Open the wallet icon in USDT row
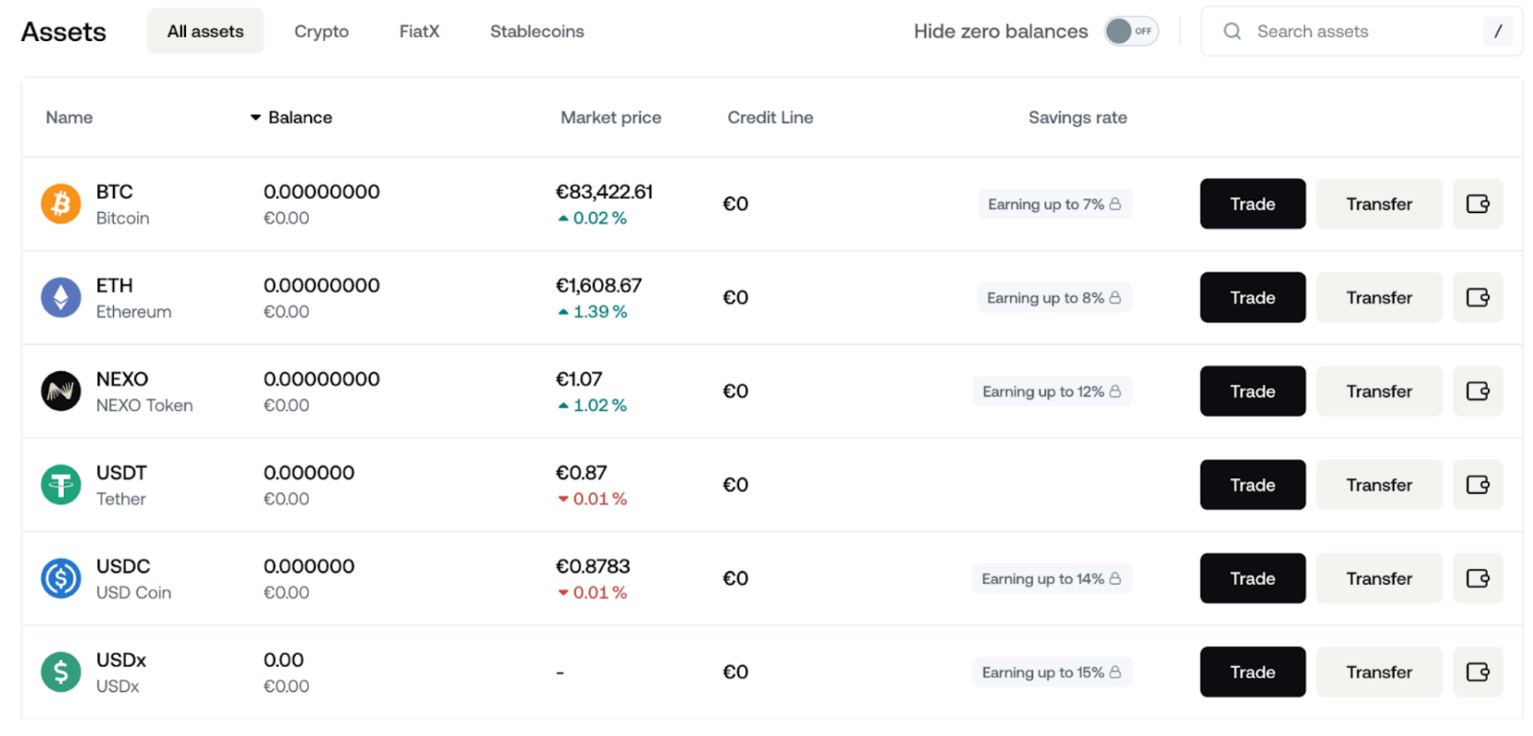Screen dimensions: 1533x736 (x=1477, y=484)
